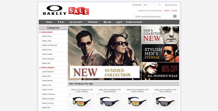218x111 pixels.
Task: Select Create Account in navigation bar
Action: (x=134, y=22)
